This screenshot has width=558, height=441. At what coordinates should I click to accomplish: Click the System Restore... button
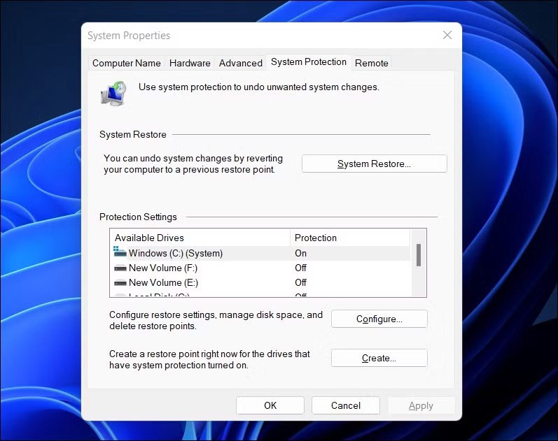point(375,164)
